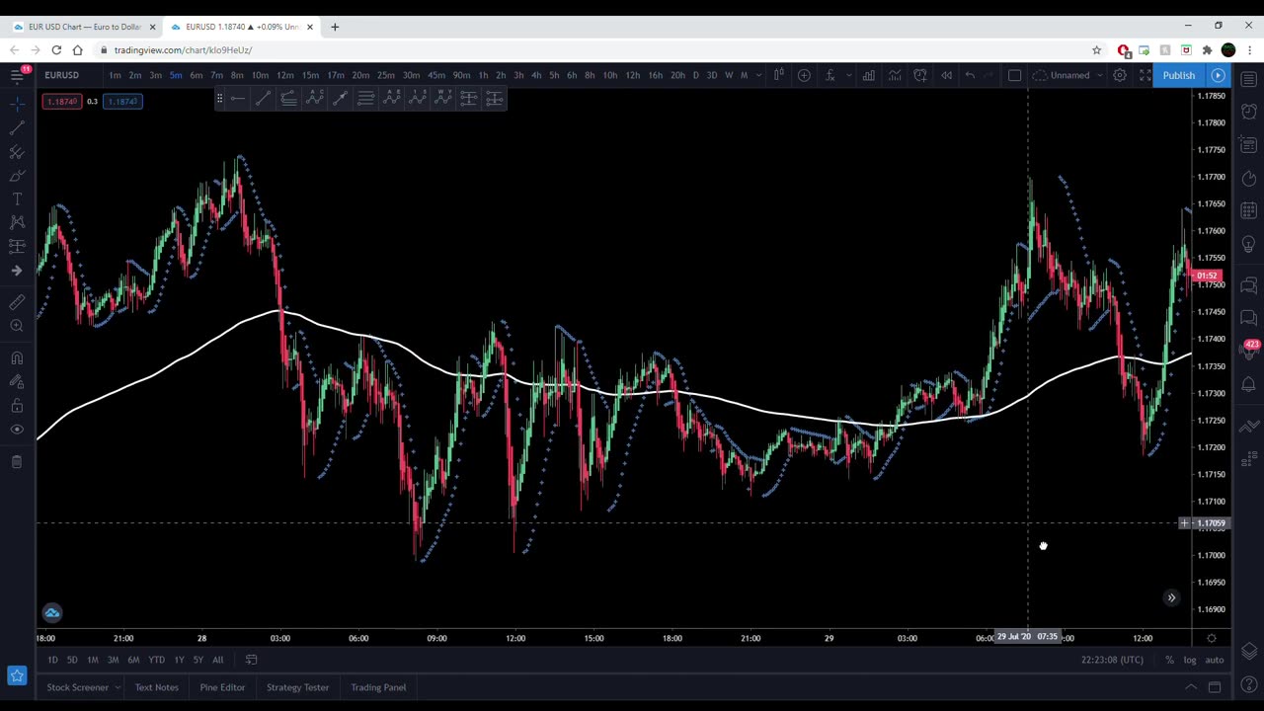Image resolution: width=1264 pixels, height=711 pixels.
Task: Click the compare or add symbol icon
Action: point(804,75)
